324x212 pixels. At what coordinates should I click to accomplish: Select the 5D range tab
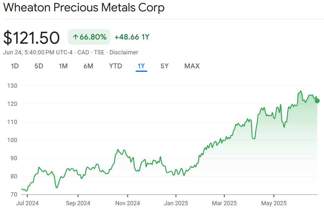pos(39,66)
